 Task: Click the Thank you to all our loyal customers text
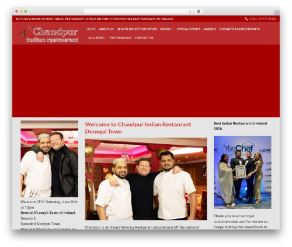241,221
